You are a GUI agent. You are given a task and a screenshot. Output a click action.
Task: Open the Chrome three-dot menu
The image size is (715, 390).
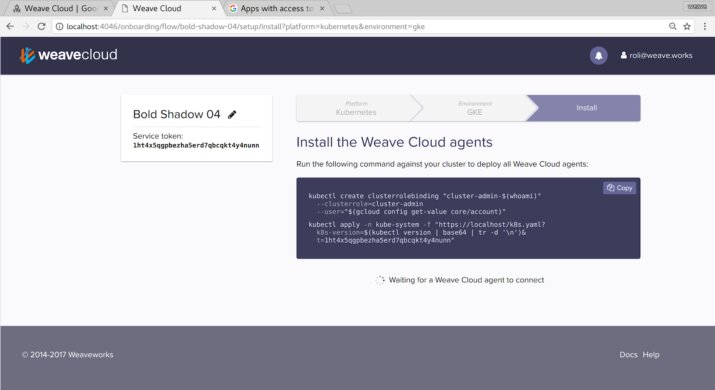pyautogui.click(x=705, y=26)
